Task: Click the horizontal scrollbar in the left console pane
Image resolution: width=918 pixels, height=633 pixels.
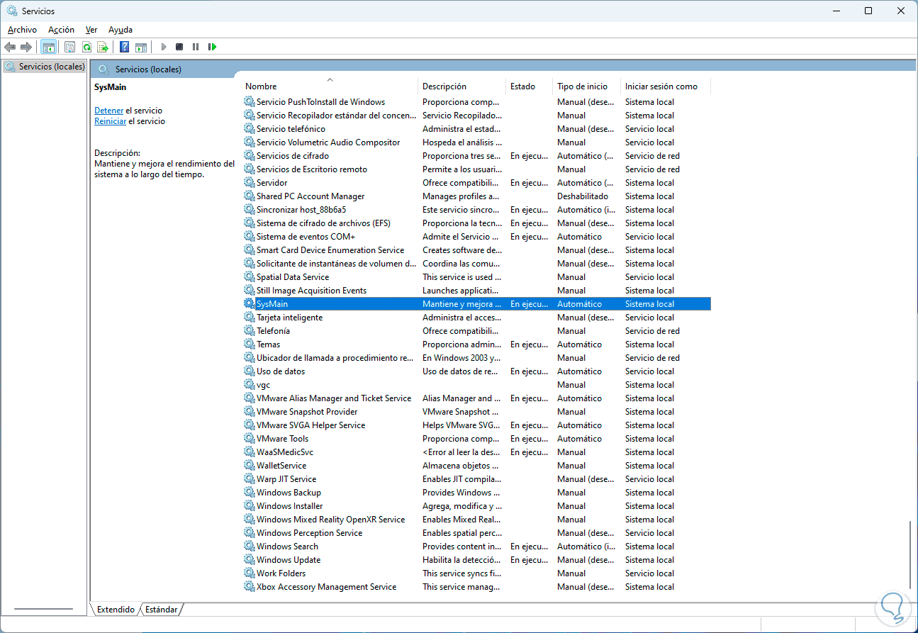Action: tap(43, 609)
